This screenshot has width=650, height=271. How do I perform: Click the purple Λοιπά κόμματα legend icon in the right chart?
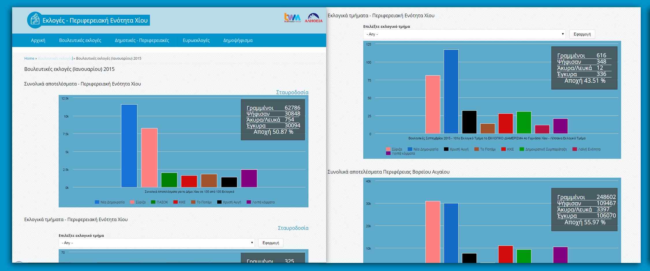click(x=388, y=153)
